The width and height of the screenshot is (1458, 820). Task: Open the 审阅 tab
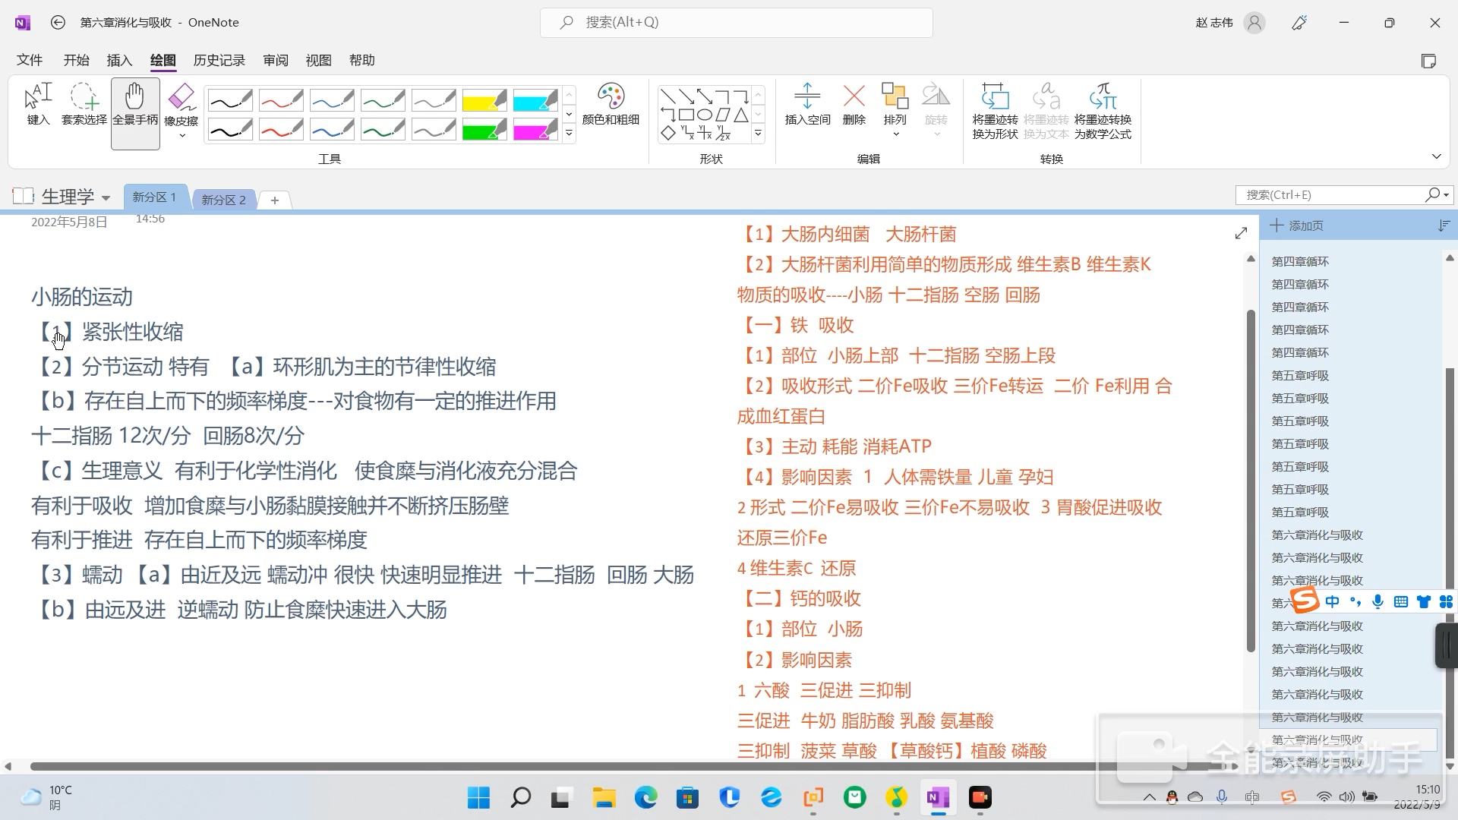click(x=276, y=60)
